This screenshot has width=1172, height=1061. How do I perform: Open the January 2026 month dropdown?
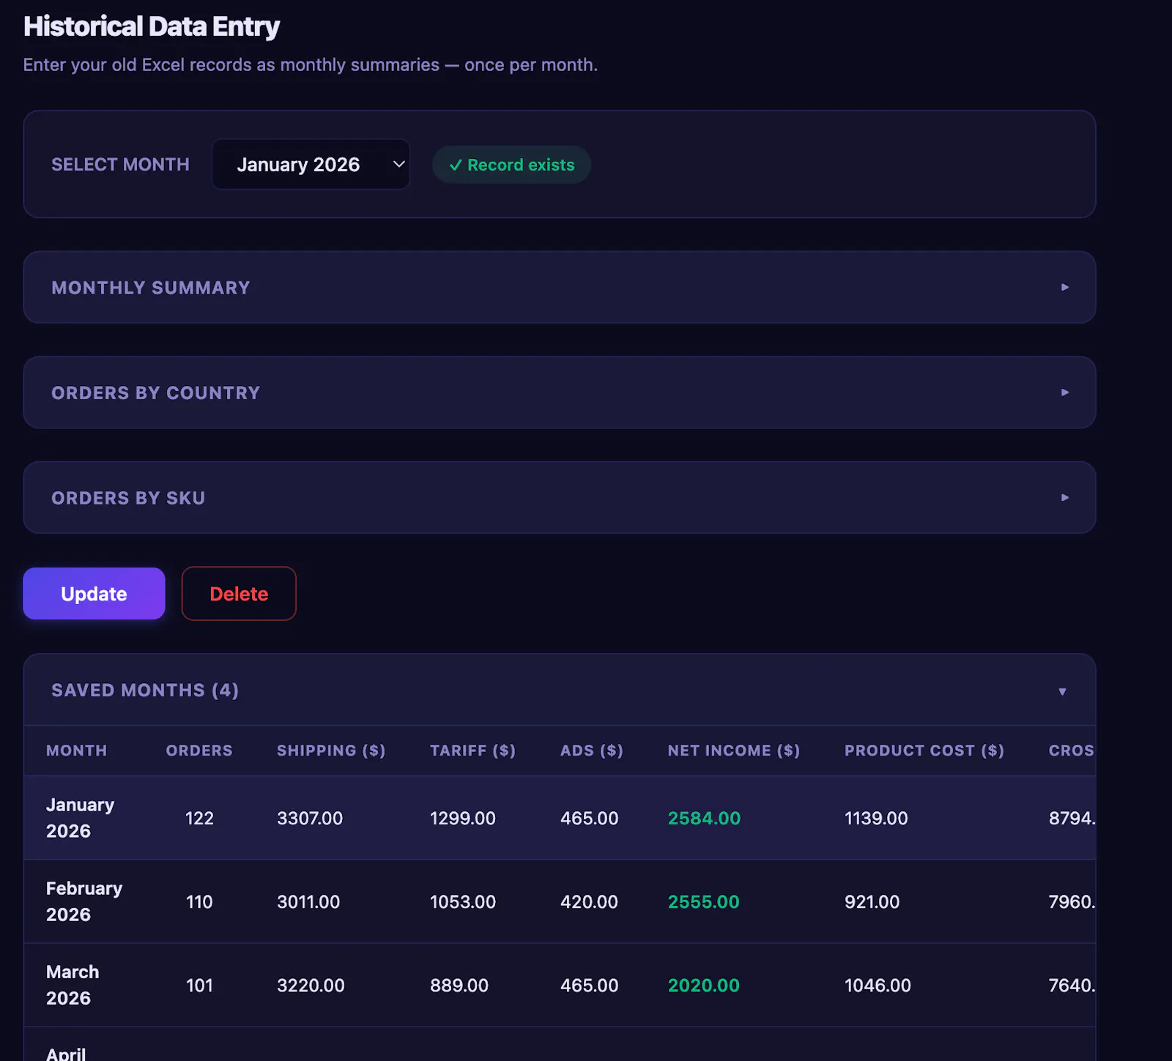pyautogui.click(x=311, y=164)
